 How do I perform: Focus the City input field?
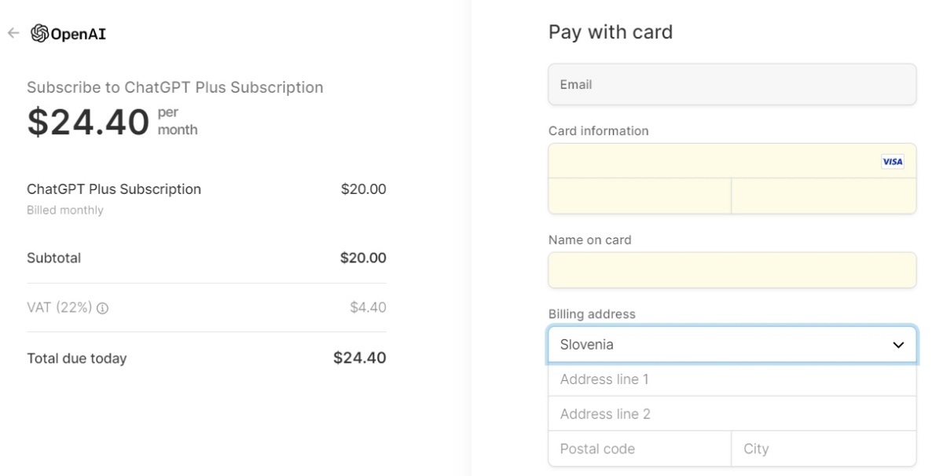pyautogui.click(x=824, y=449)
